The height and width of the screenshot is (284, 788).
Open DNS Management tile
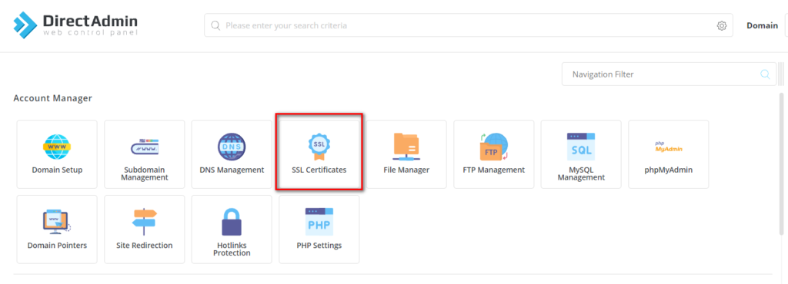coord(232,154)
